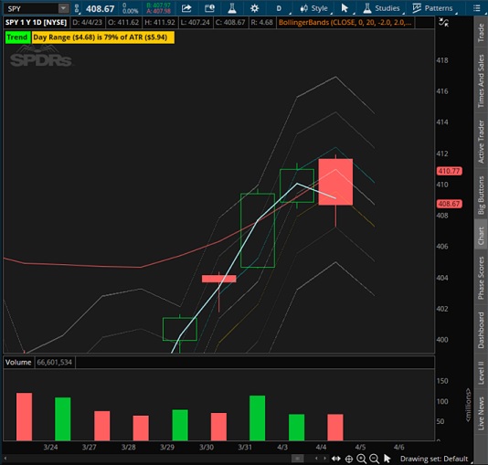Click the Volume study label
Image resolution: width=488 pixels, height=465 pixels.
tap(18, 363)
